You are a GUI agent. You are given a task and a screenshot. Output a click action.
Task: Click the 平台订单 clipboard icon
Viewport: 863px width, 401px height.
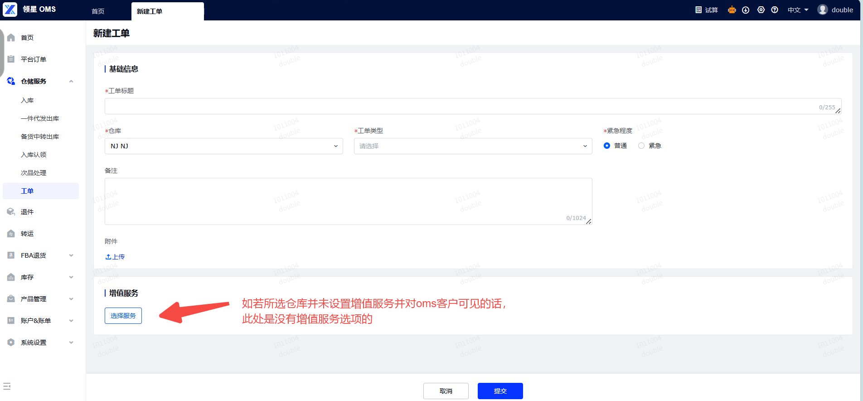coord(11,59)
